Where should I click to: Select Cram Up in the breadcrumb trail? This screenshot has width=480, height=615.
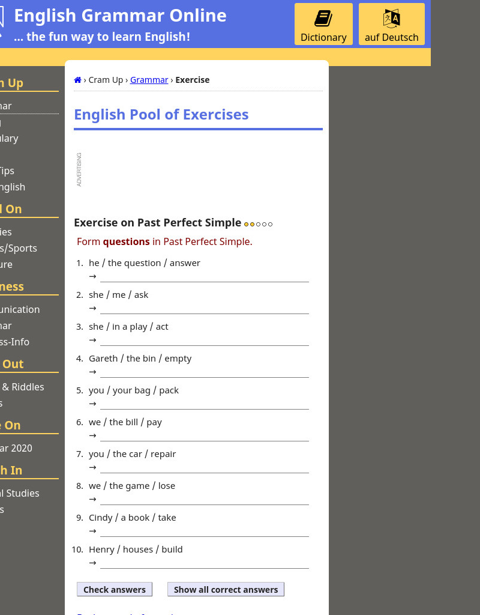pos(106,79)
